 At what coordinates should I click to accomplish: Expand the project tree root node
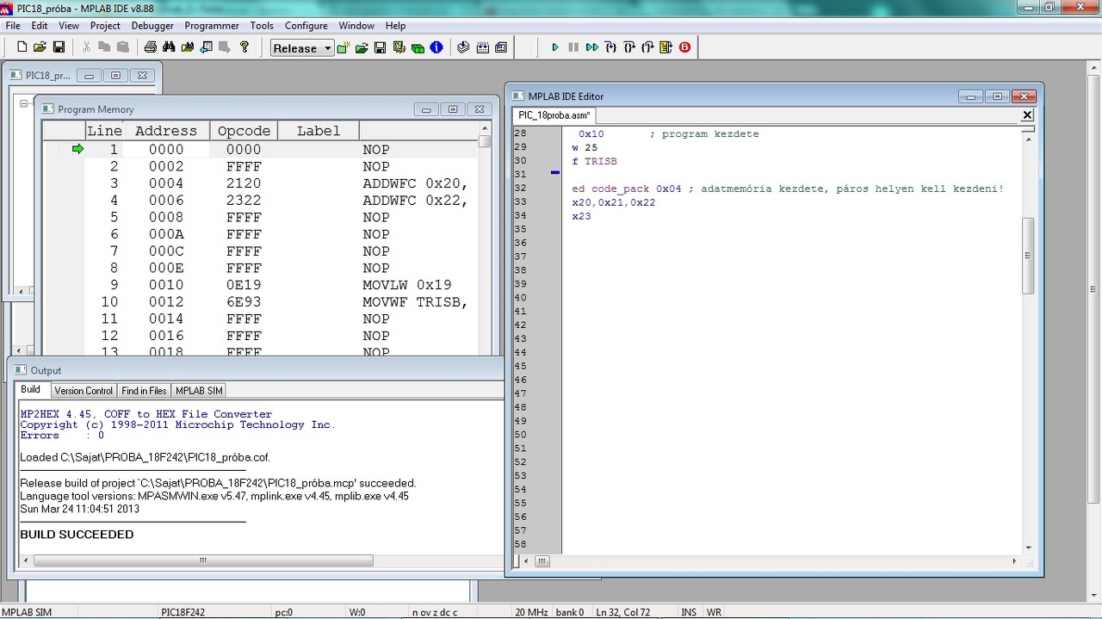pos(24,104)
